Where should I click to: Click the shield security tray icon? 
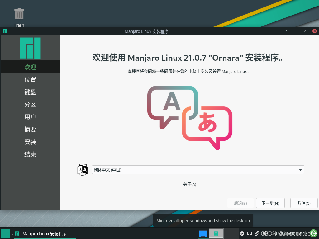[x=242, y=233]
